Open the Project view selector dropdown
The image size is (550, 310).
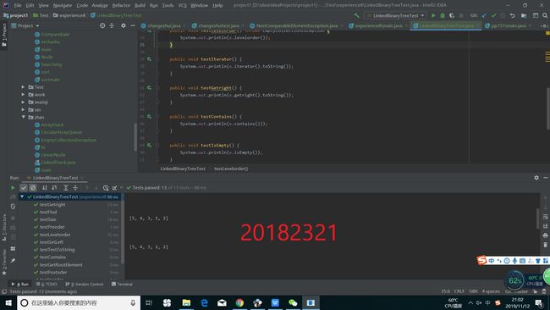click(x=25, y=25)
